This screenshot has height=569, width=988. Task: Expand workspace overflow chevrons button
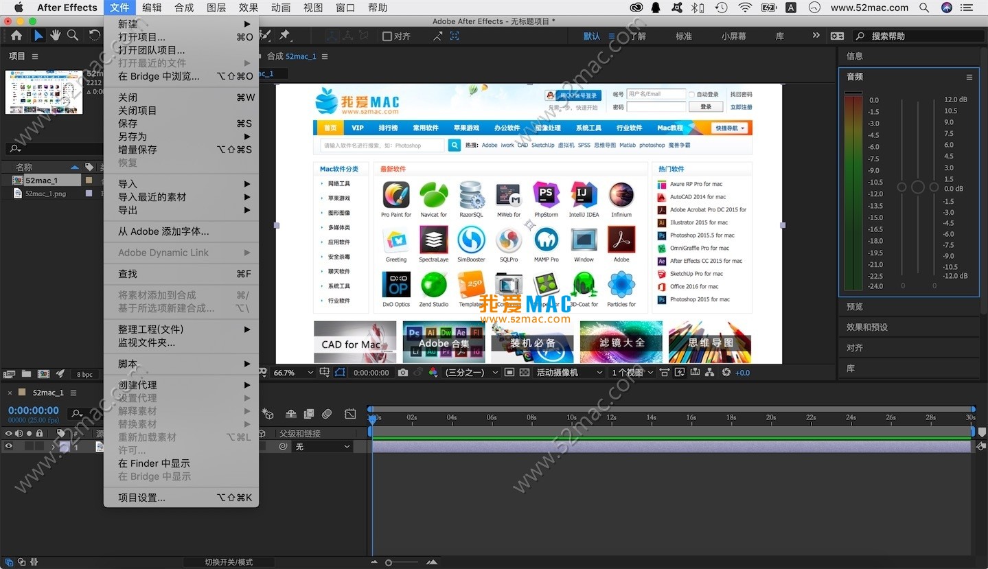pos(816,36)
